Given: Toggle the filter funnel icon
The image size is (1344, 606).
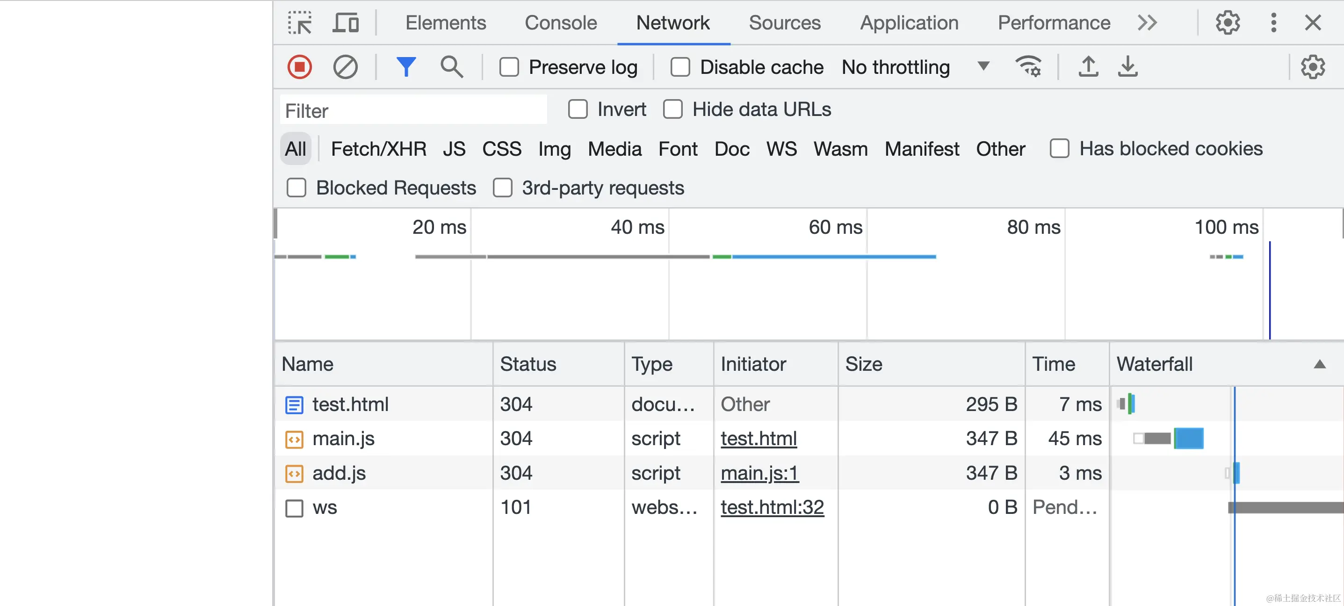Looking at the screenshot, I should (x=406, y=67).
